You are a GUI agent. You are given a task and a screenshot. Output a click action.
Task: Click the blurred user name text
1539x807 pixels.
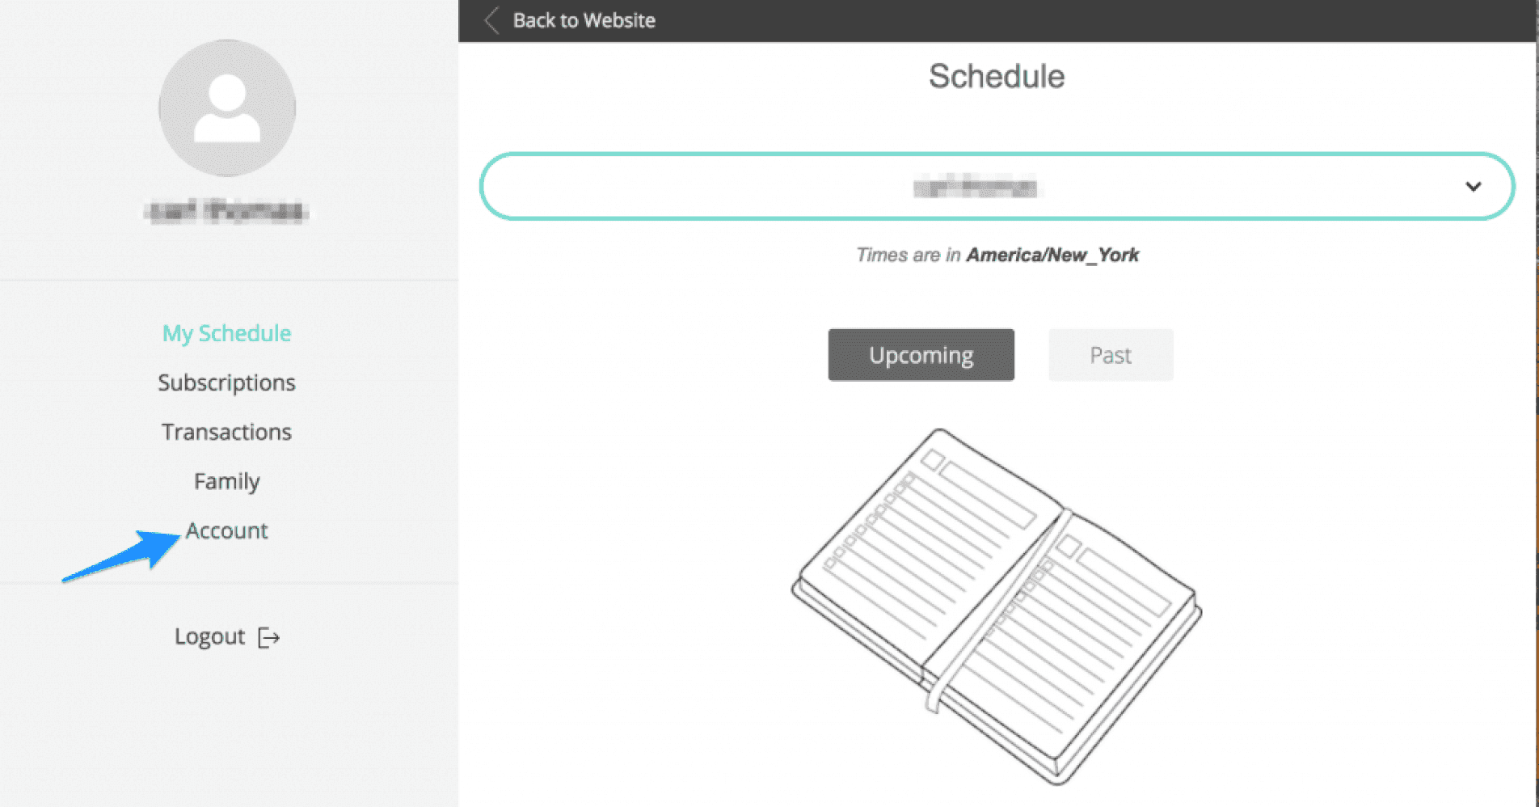[x=226, y=211]
